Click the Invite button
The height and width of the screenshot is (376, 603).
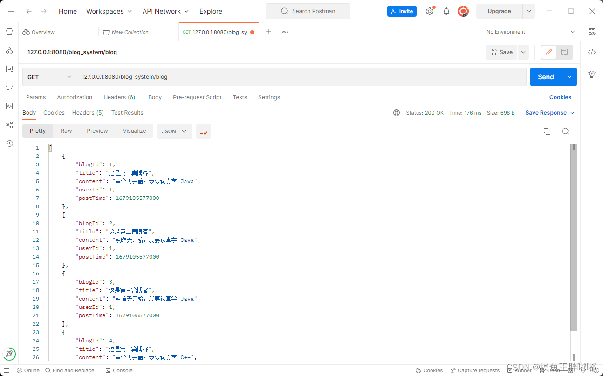coord(402,11)
